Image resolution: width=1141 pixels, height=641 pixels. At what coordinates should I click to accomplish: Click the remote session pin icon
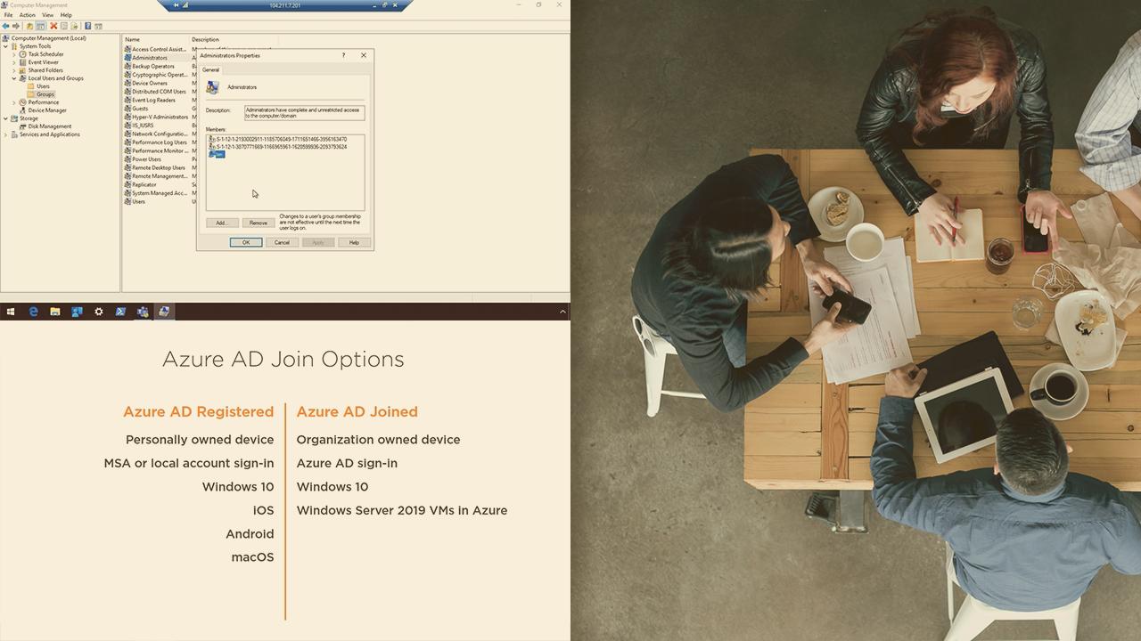pyautogui.click(x=176, y=5)
